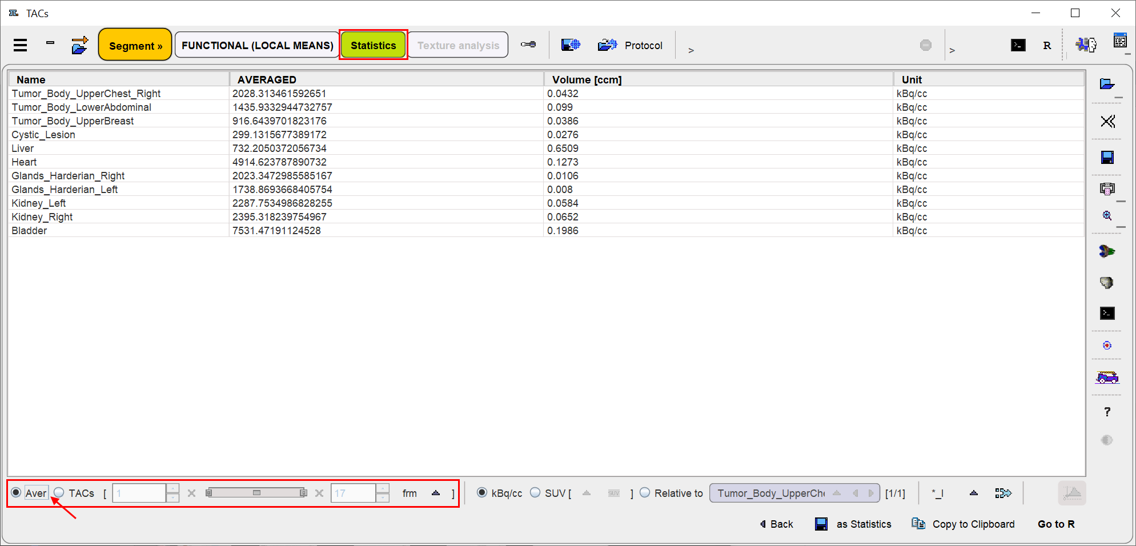The image size is (1136, 546).
Task: Click the blue save disk in right sidebar
Action: tap(1107, 158)
